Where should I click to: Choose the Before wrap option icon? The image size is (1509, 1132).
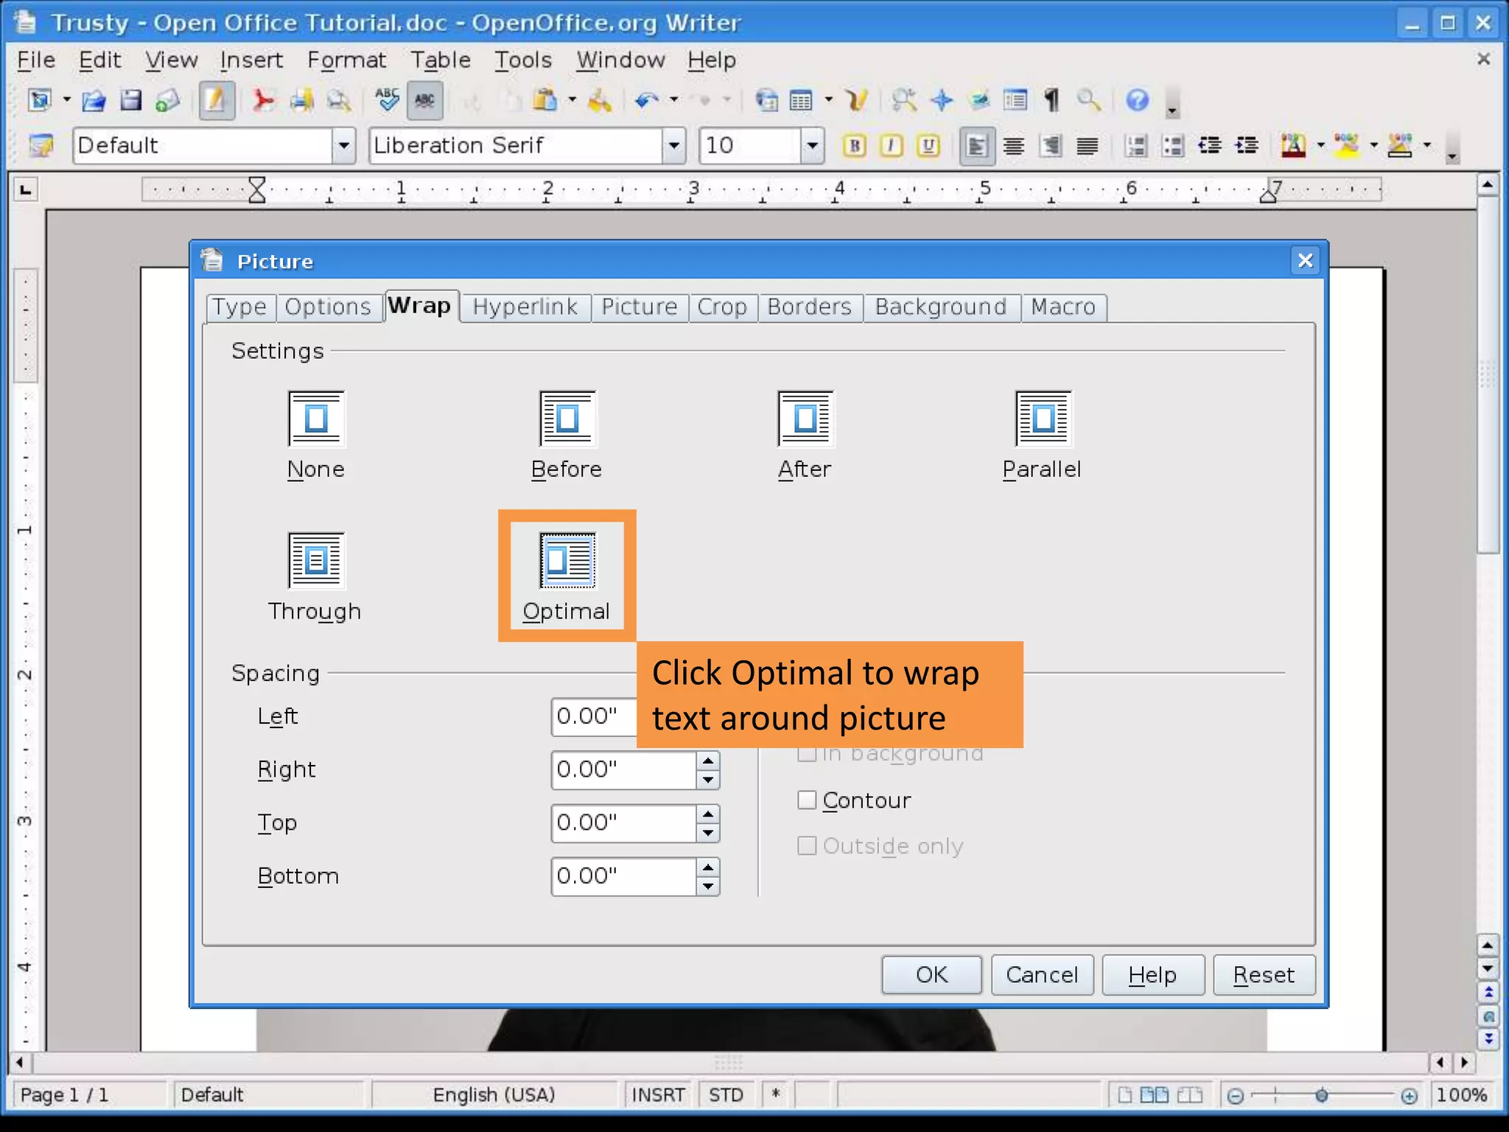tap(567, 418)
